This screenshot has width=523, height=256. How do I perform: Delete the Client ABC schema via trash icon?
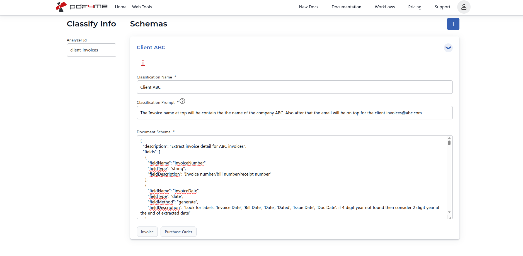[x=143, y=63]
